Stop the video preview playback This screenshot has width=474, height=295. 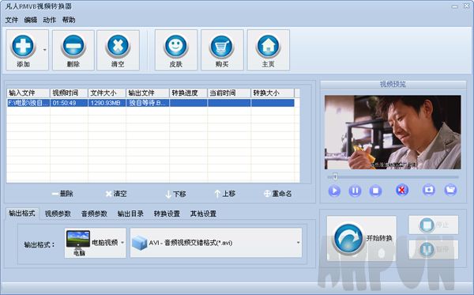pyautogui.click(x=375, y=191)
